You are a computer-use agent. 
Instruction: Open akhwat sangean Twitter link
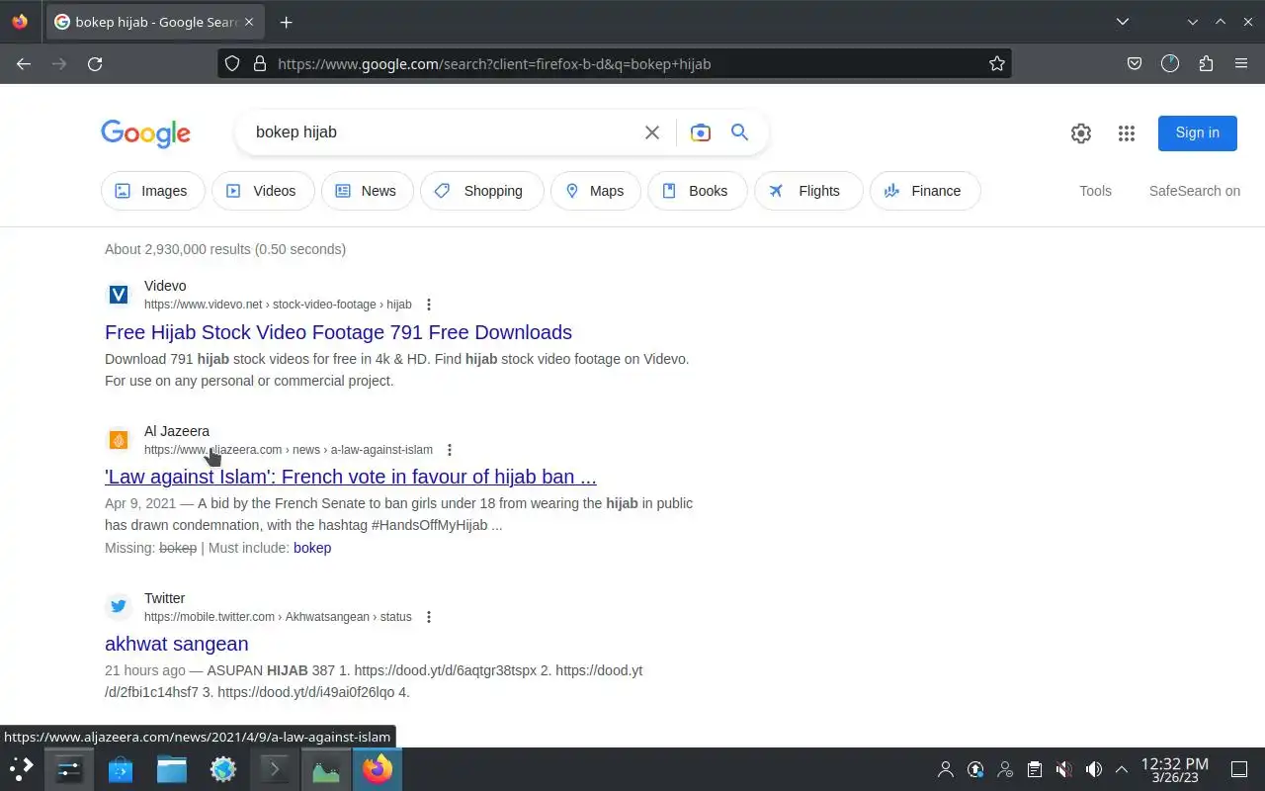(177, 644)
